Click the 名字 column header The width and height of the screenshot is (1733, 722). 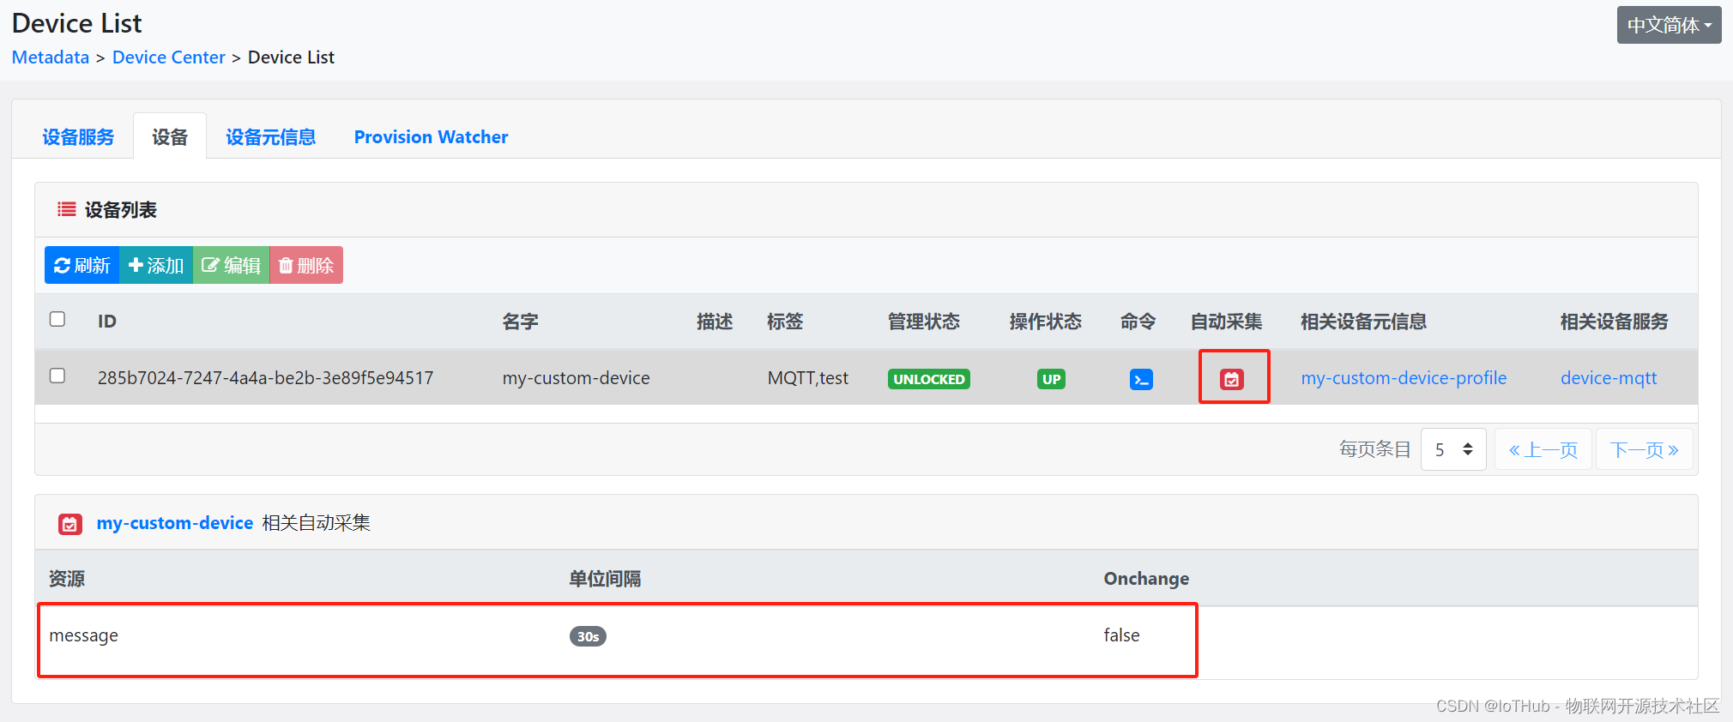pos(521,322)
